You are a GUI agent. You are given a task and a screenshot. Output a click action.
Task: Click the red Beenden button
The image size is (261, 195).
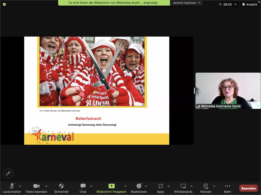248,188
